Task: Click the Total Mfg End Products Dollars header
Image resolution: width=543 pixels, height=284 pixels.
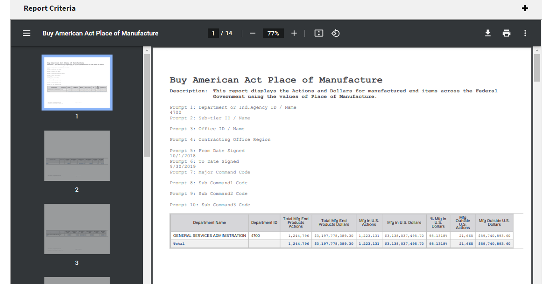Action: 334,222
